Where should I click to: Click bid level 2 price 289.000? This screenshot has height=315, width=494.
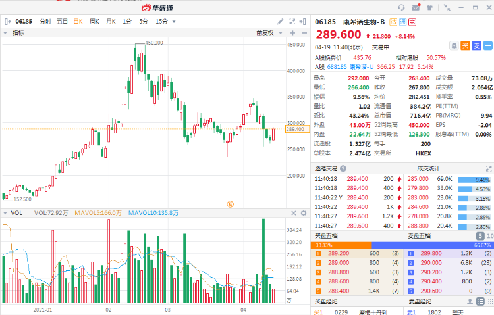tap(339, 263)
